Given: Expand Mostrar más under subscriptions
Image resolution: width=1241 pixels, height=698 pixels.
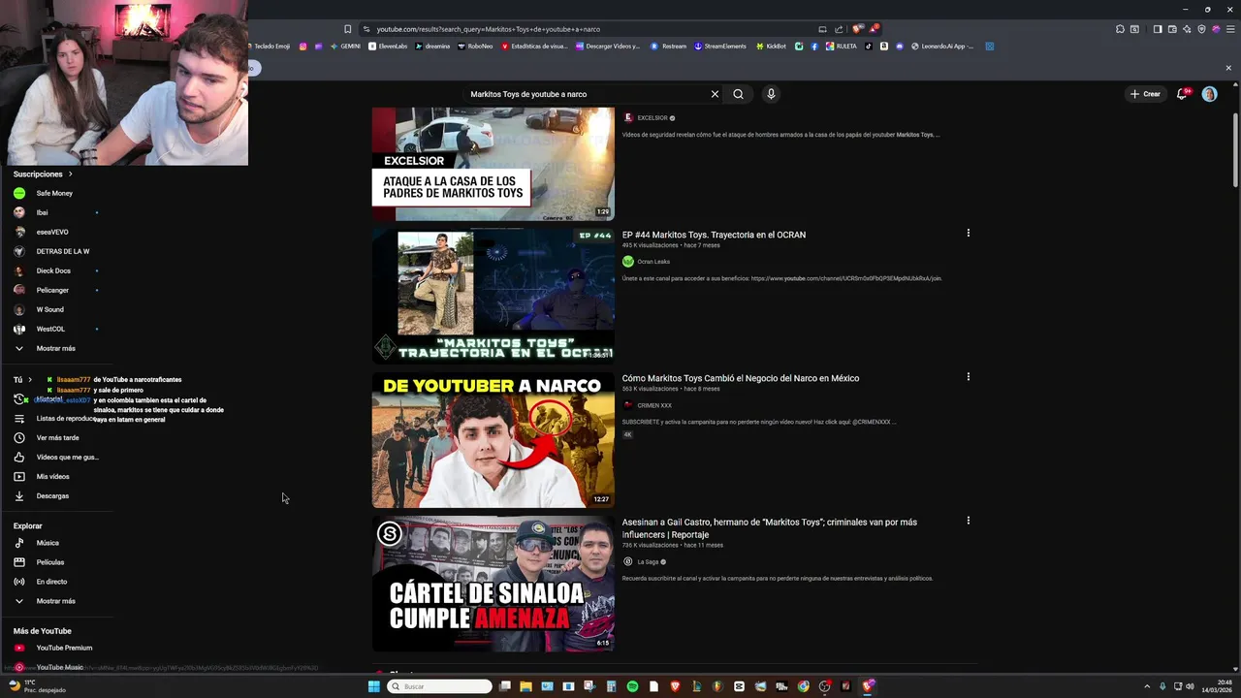Looking at the screenshot, I should point(55,348).
